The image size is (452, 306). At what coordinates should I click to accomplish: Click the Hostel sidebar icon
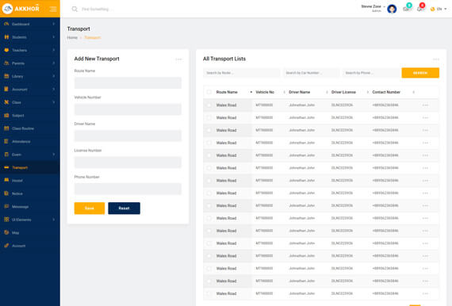click(6, 181)
